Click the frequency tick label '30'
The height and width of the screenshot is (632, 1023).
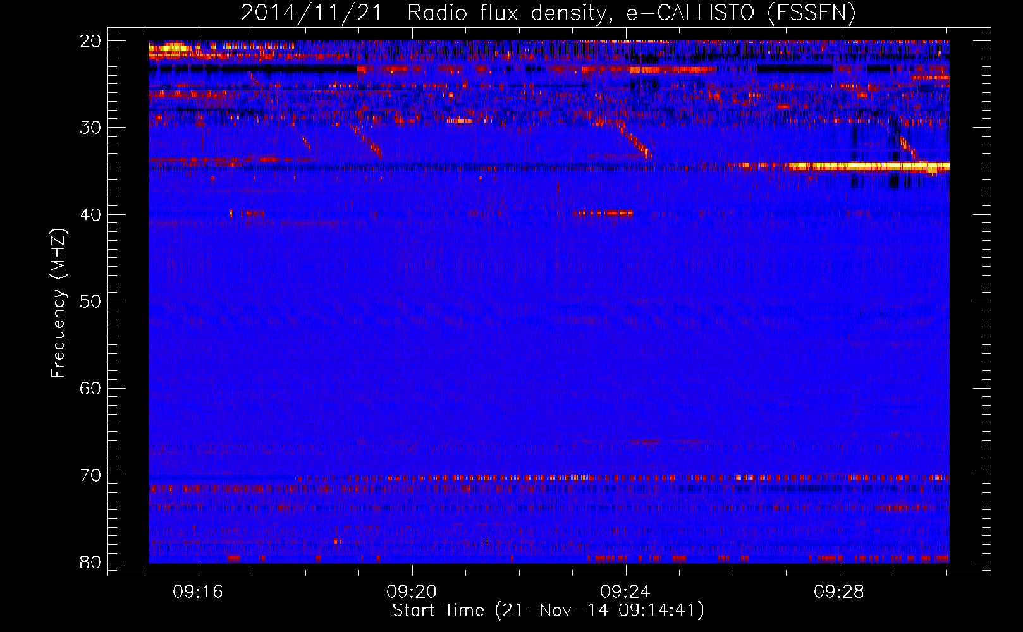pos(90,128)
